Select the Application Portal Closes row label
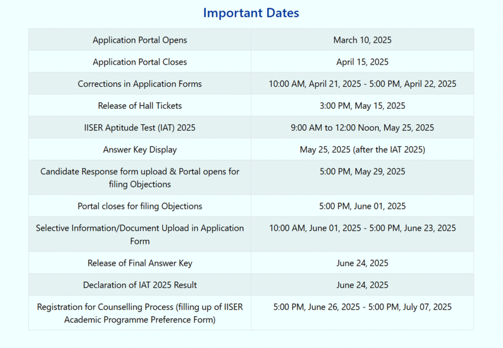This screenshot has height=348, width=503. pos(140,62)
